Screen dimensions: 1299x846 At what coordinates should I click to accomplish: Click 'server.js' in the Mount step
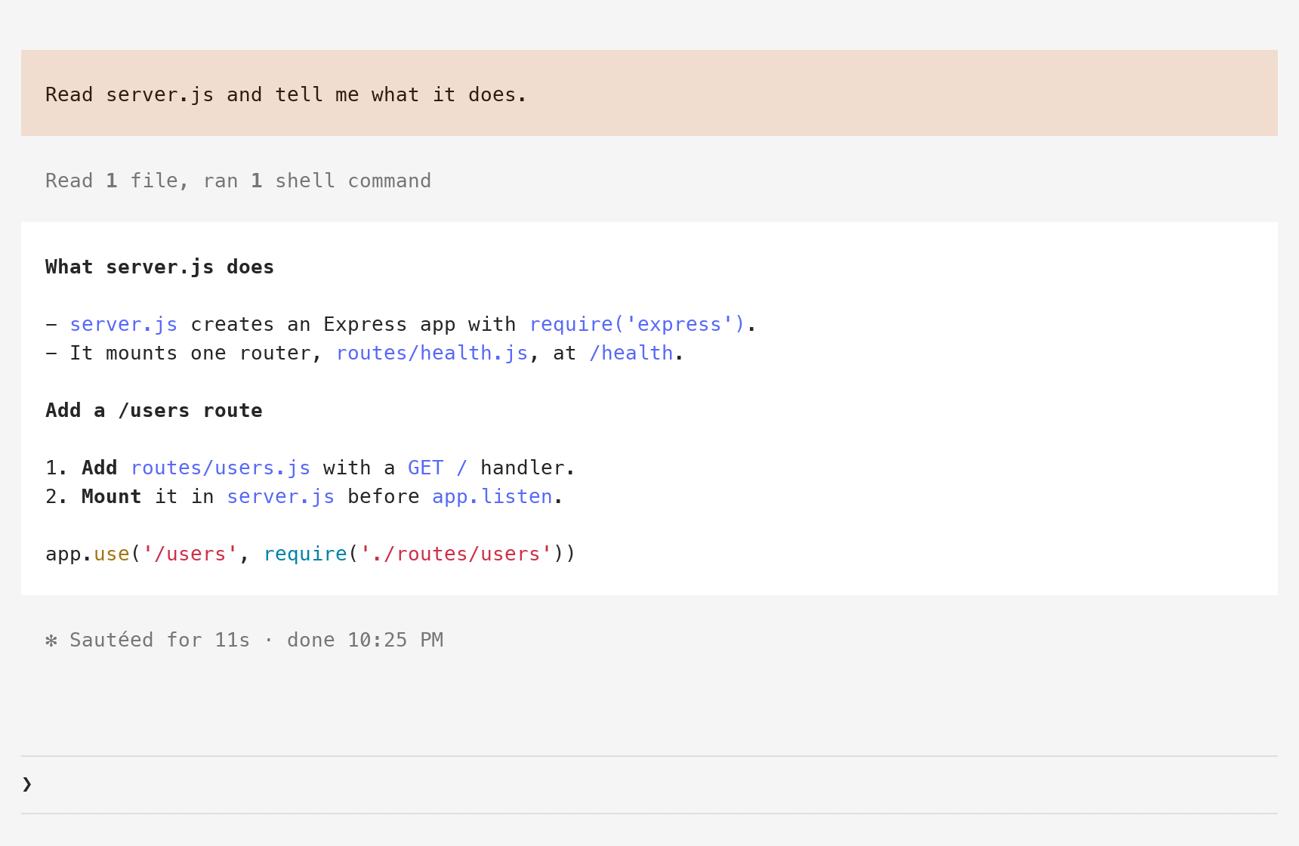[281, 497]
